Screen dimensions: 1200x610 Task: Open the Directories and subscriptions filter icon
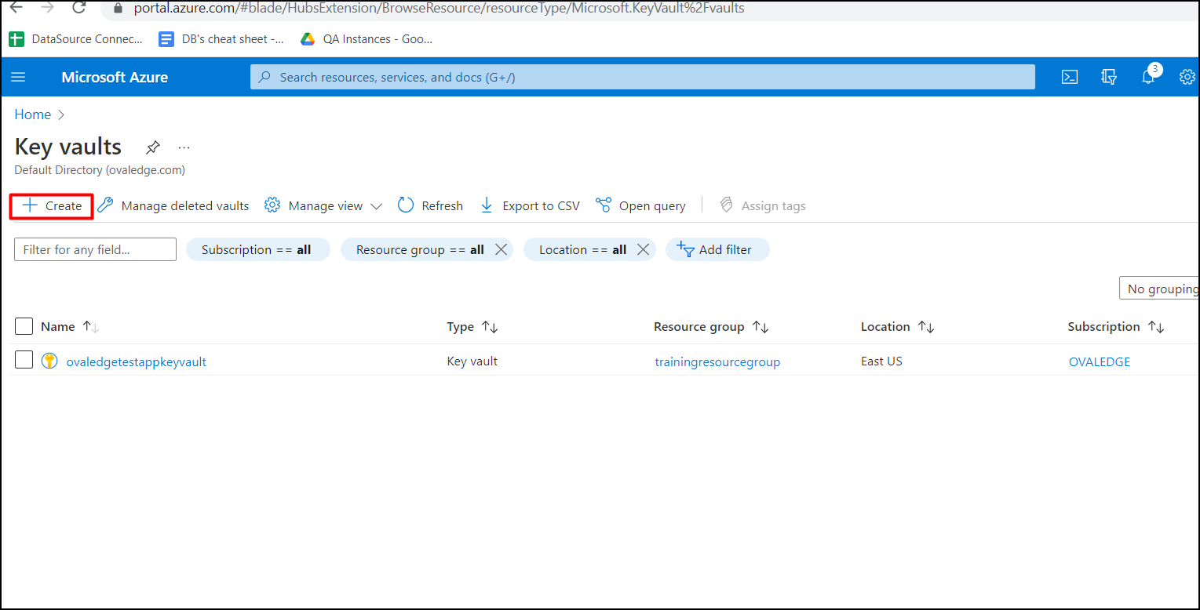(1109, 77)
